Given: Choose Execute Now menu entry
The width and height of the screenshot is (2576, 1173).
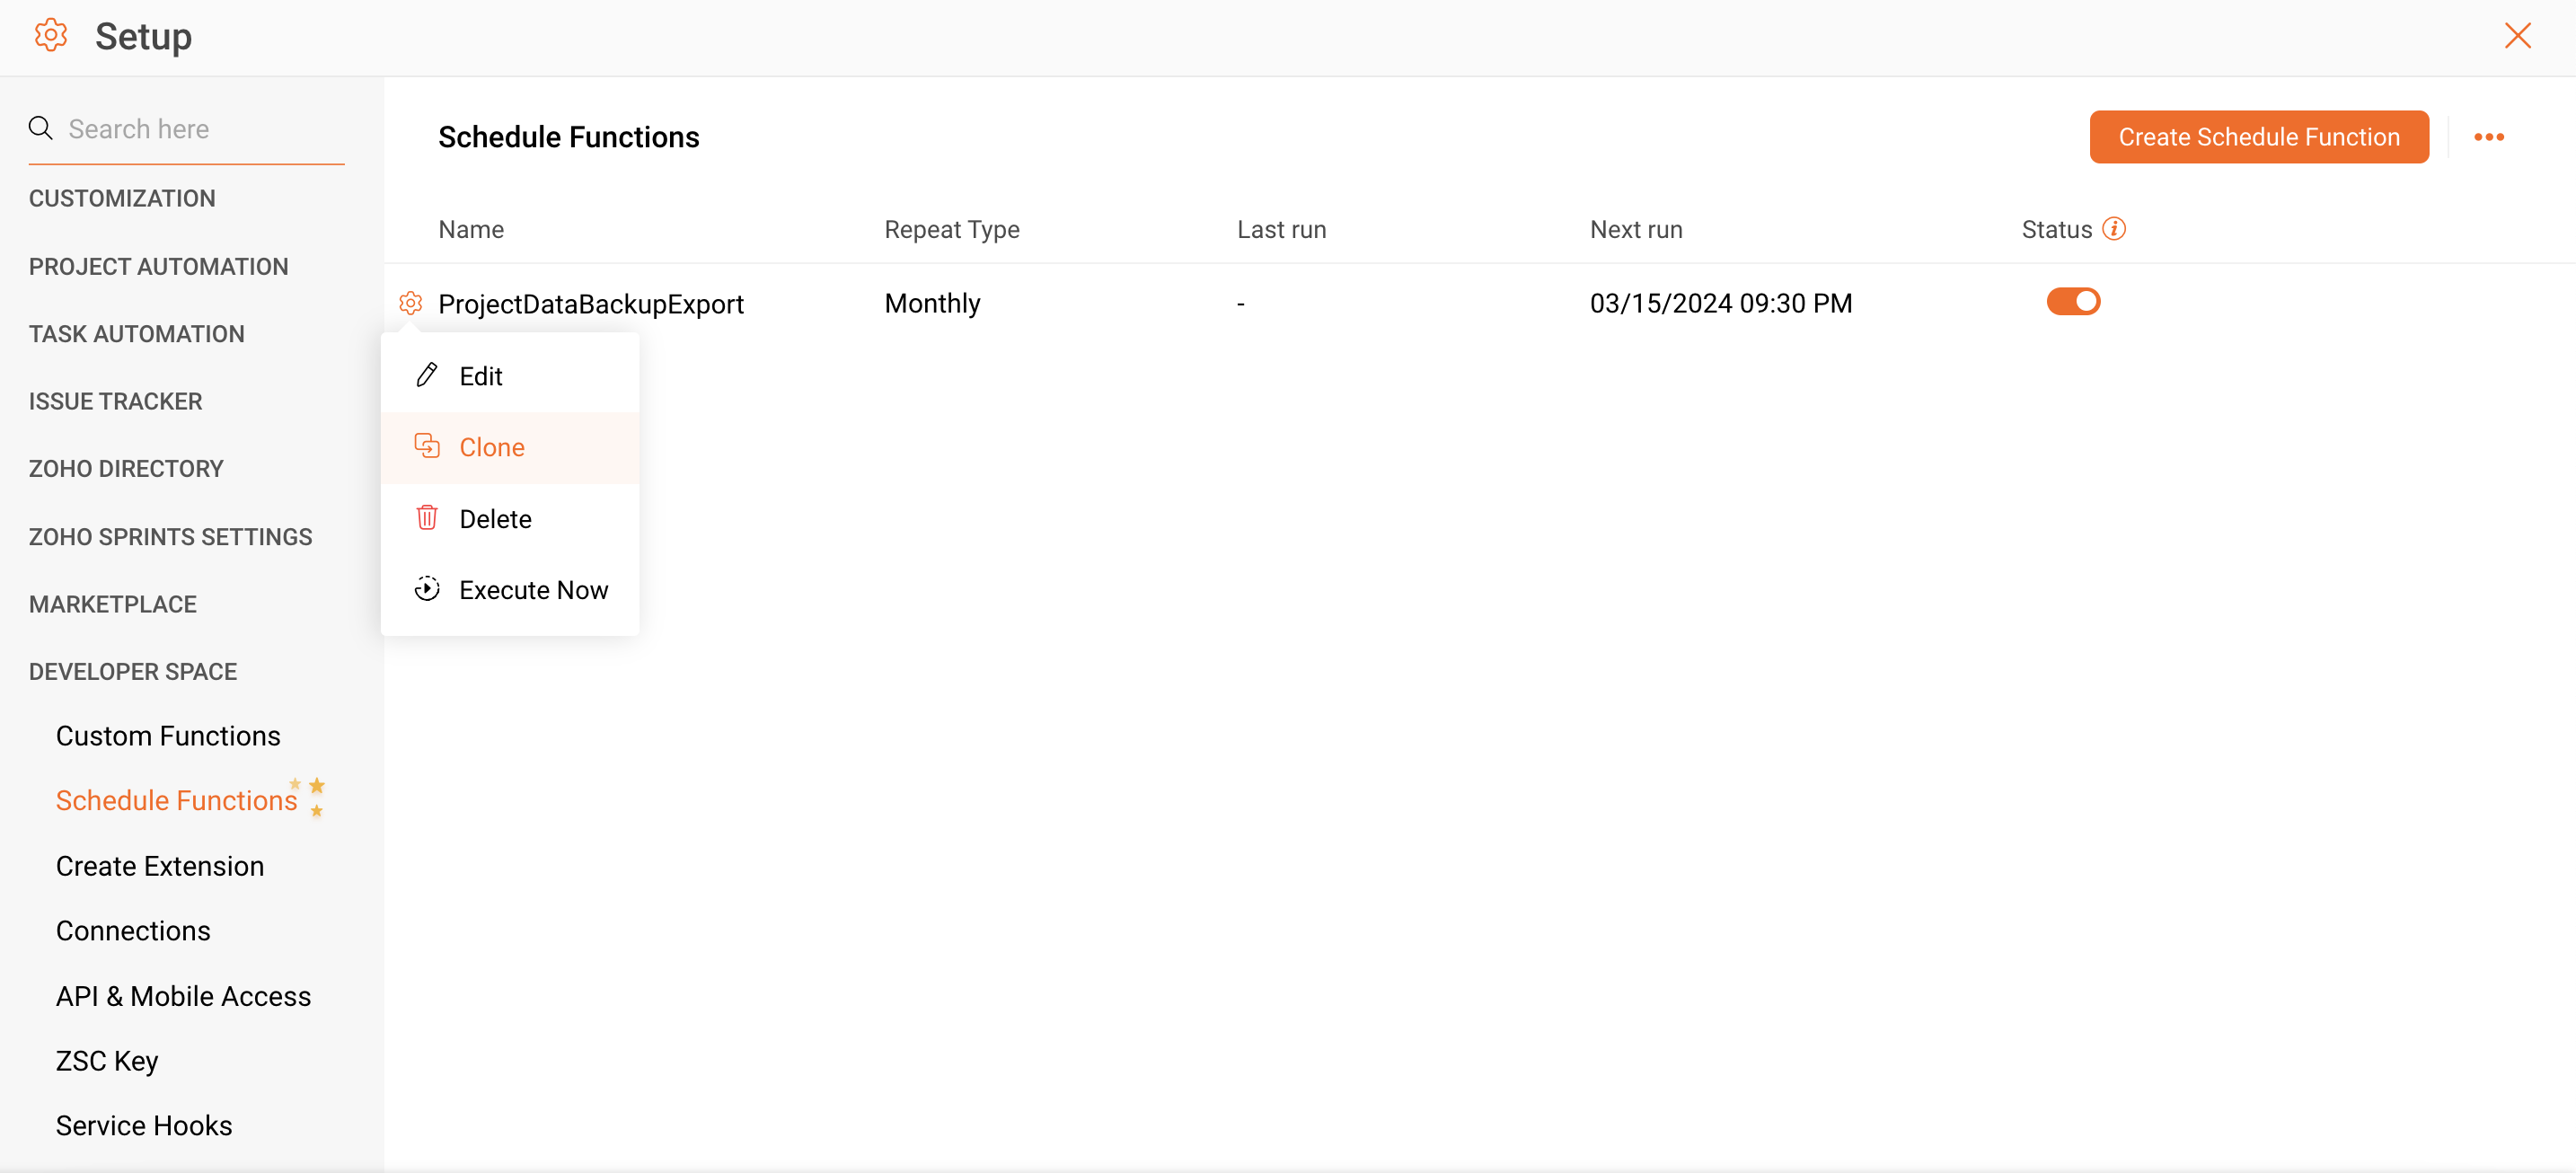Looking at the screenshot, I should [533, 590].
